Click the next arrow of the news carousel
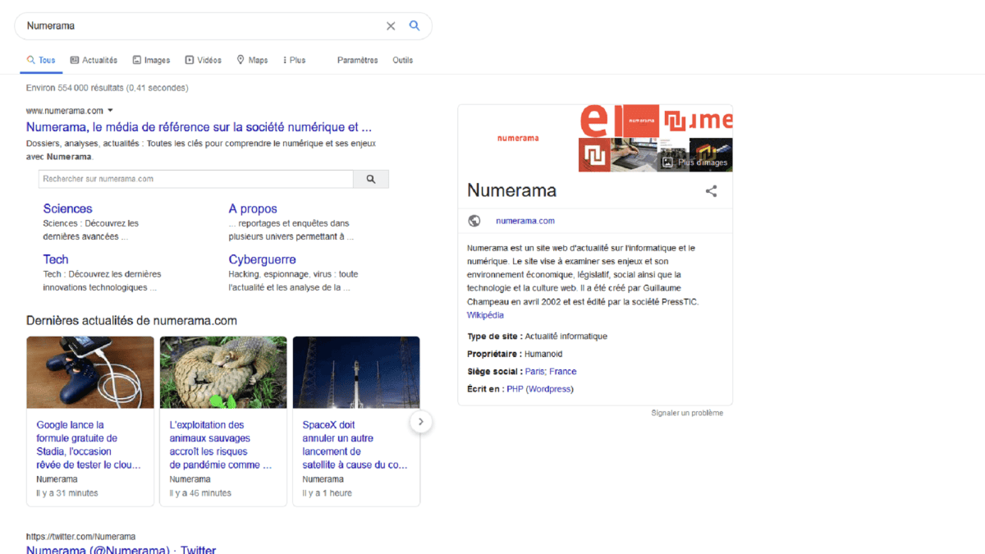Image resolution: width=985 pixels, height=554 pixels. [420, 422]
